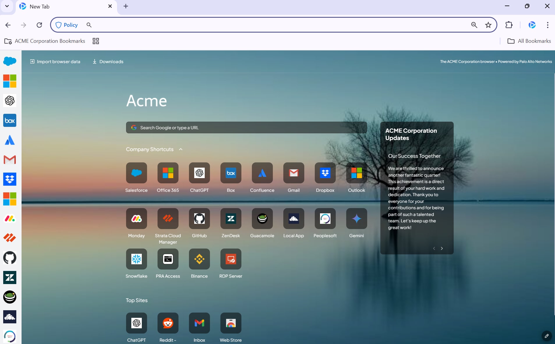
Task: Open the Binance shortcut tile
Action: coord(199,259)
